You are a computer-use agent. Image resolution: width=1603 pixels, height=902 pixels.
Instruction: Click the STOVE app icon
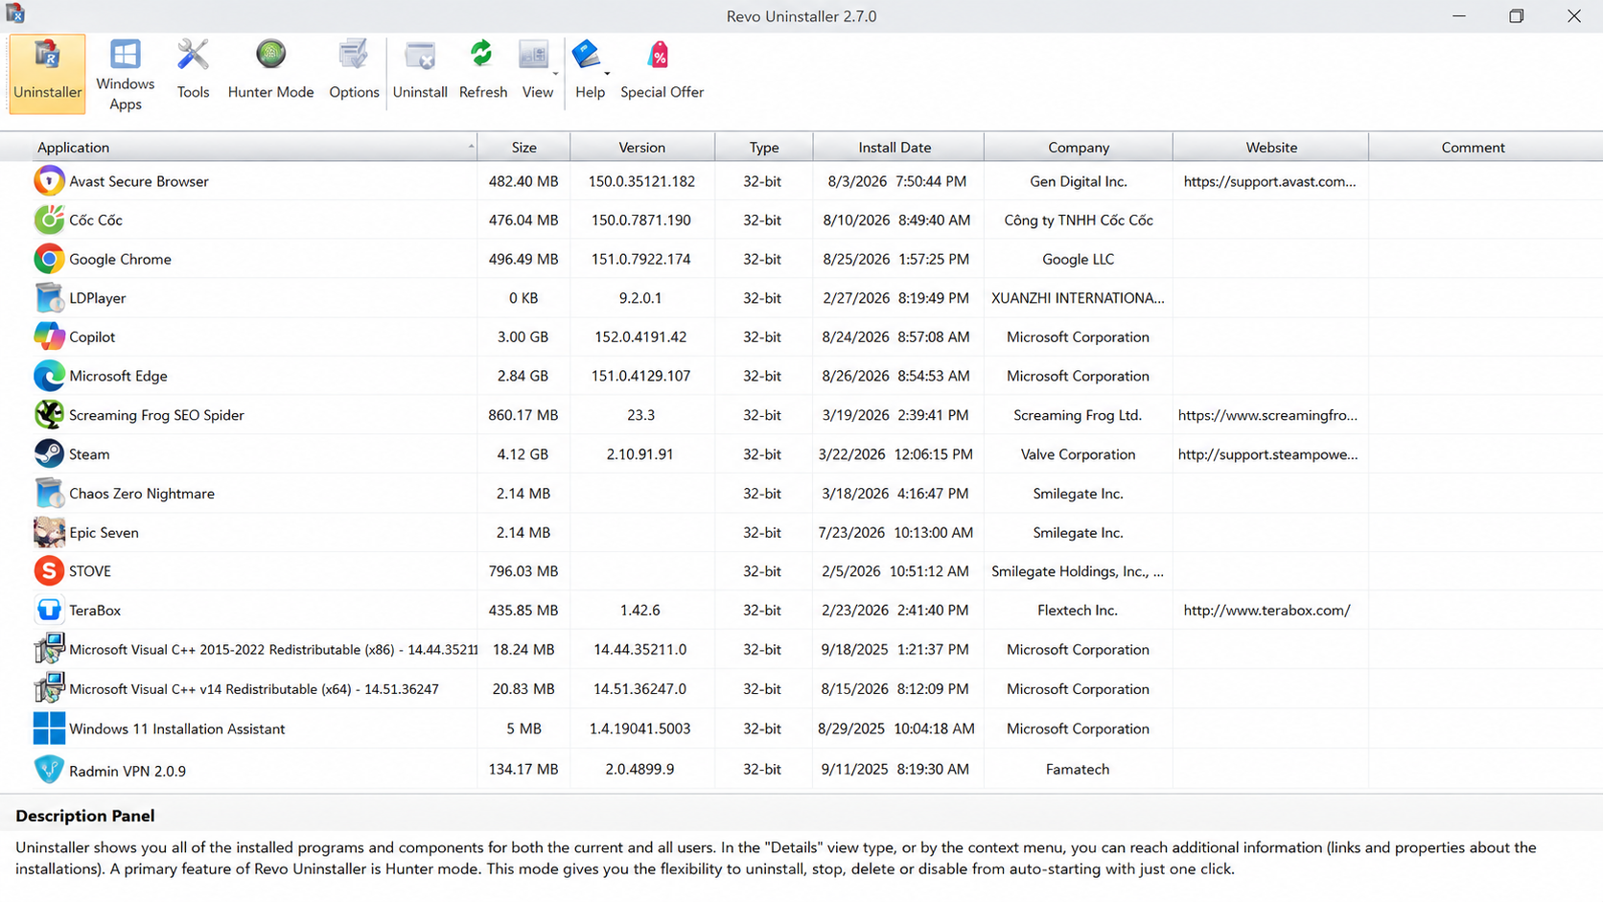click(x=49, y=570)
